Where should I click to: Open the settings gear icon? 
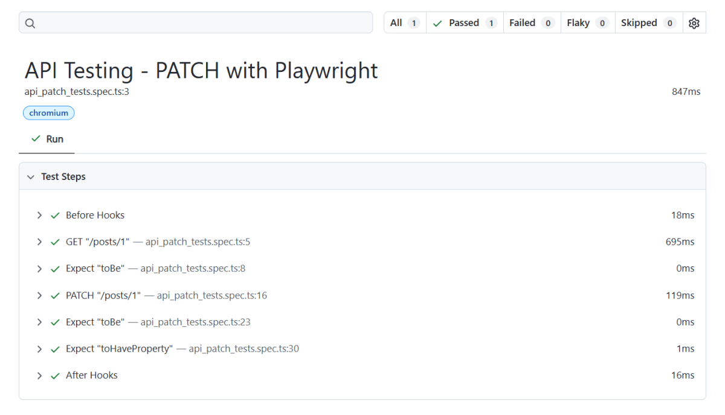(694, 23)
